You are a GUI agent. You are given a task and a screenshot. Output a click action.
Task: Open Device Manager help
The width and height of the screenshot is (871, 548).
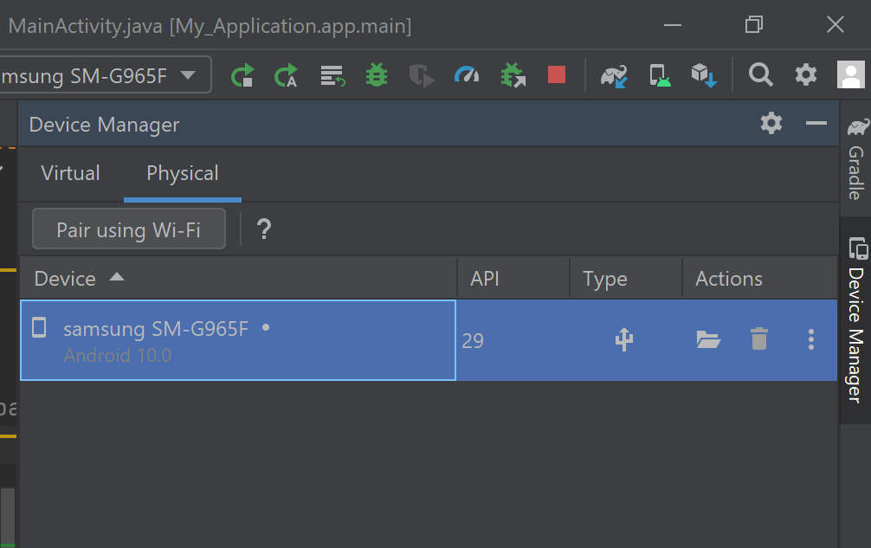pos(263,229)
